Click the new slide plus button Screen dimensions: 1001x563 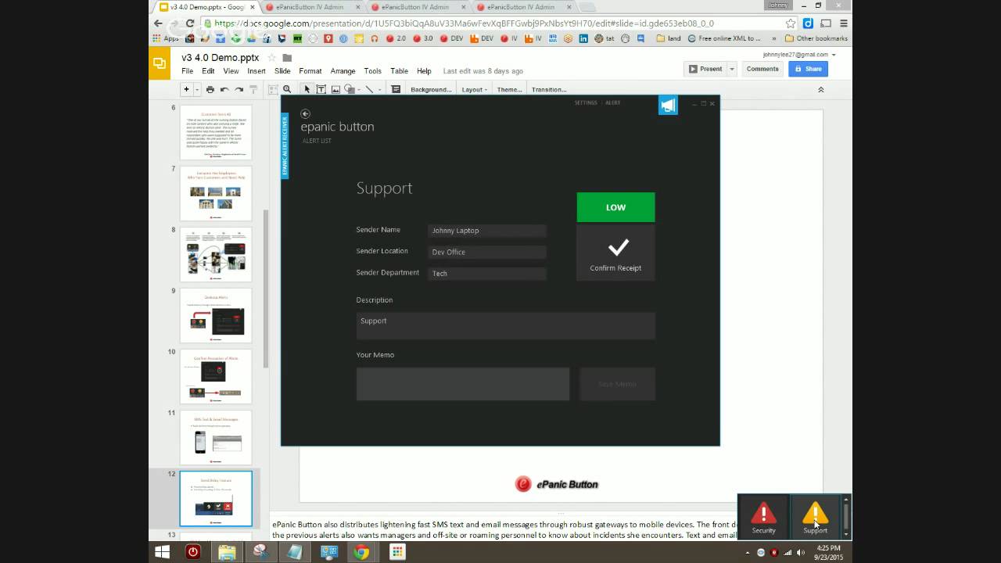[186, 89]
